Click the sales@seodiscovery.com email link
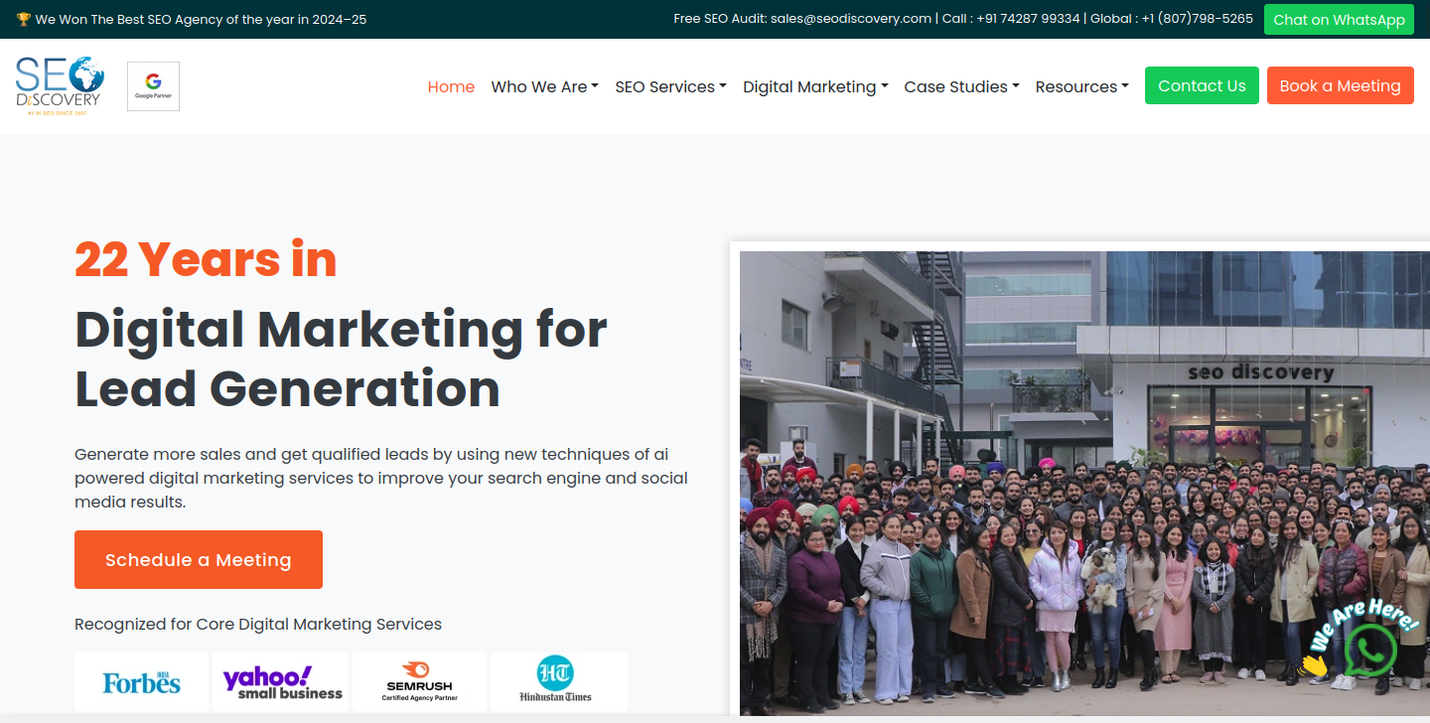This screenshot has width=1430, height=723. pos(850,19)
